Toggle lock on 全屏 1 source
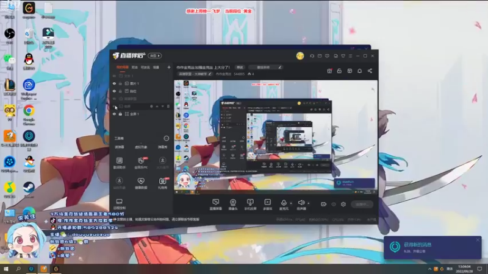This screenshot has height=274, width=488. [120, 114]
